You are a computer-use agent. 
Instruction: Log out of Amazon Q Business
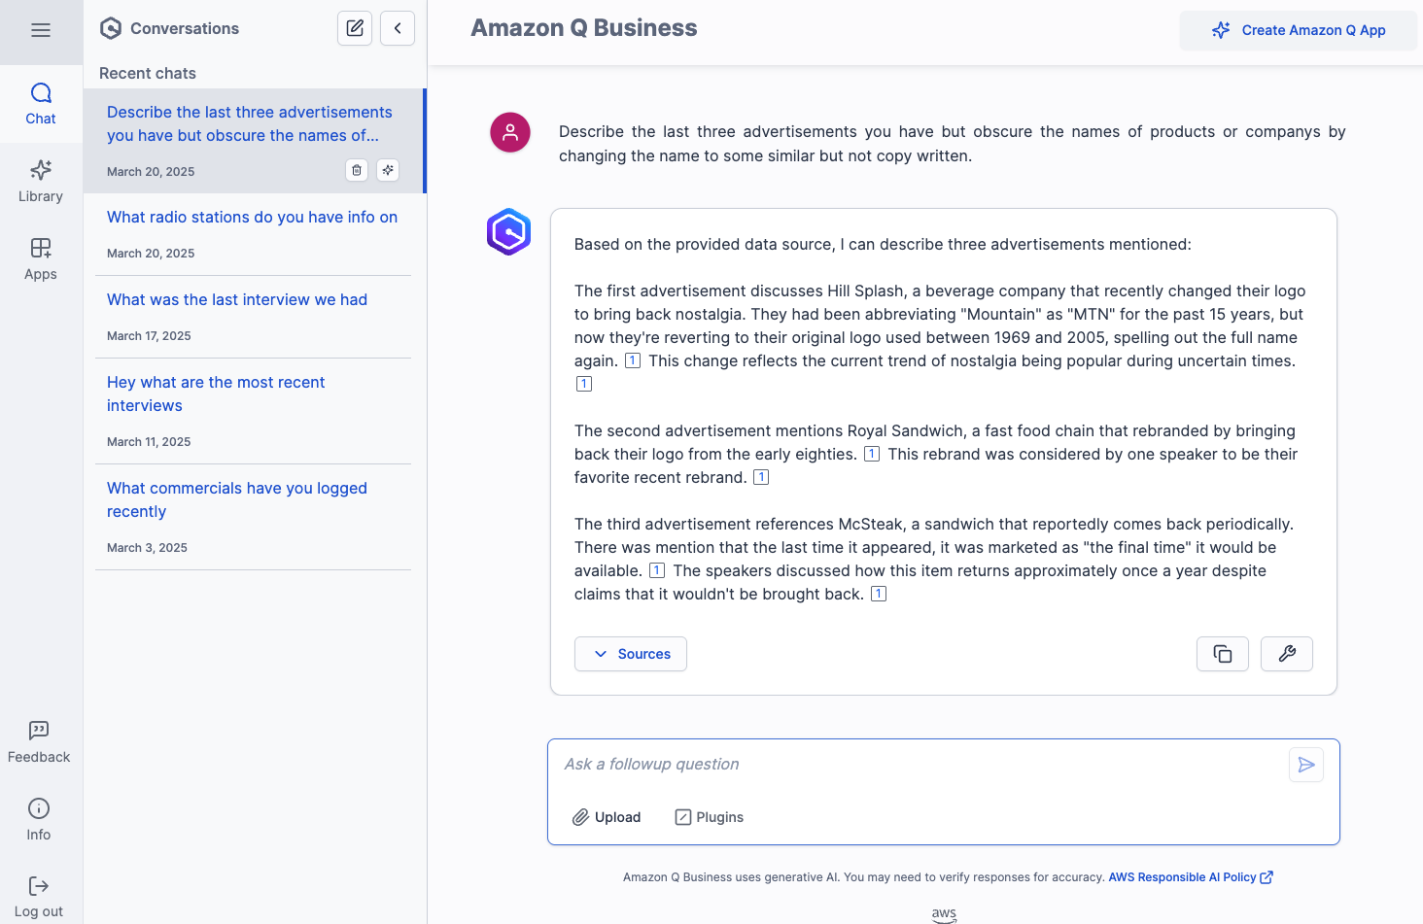click(39, 898)
